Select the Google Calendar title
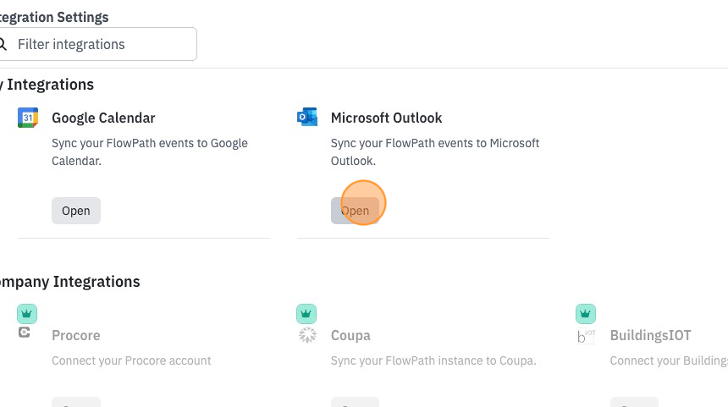Viewport: 728px width, 407px height. [103, 118]
